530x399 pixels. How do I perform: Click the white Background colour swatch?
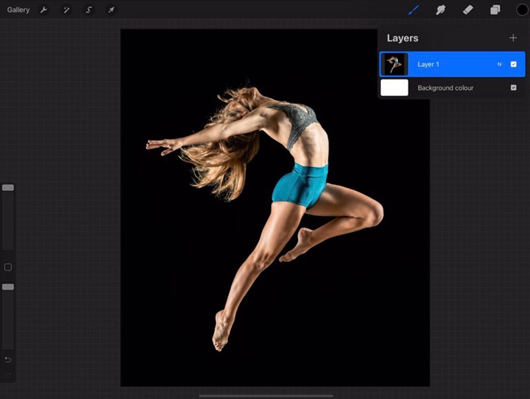coord(394,87)
